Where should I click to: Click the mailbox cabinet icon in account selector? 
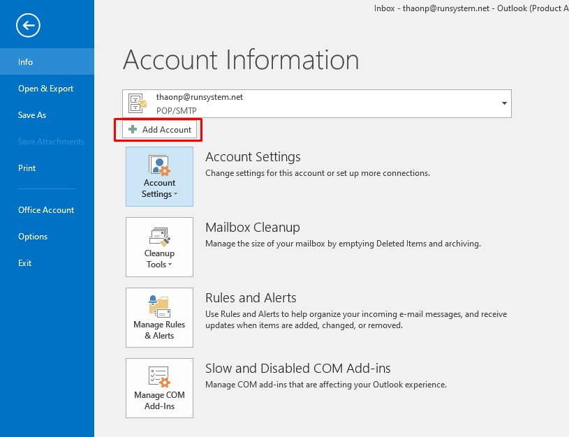click(137, 103)
